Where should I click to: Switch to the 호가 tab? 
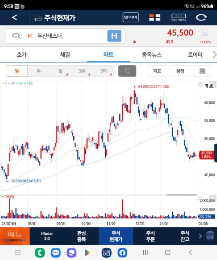[22, 54]
